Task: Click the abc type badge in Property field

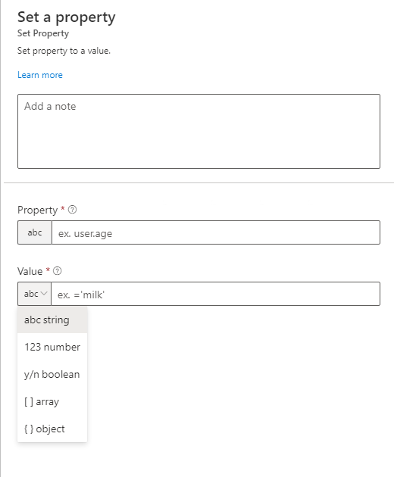Action: coord(35,232)
